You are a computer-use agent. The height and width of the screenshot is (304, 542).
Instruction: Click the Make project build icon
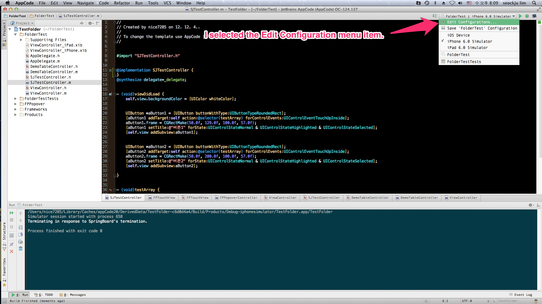click(434, 16)
